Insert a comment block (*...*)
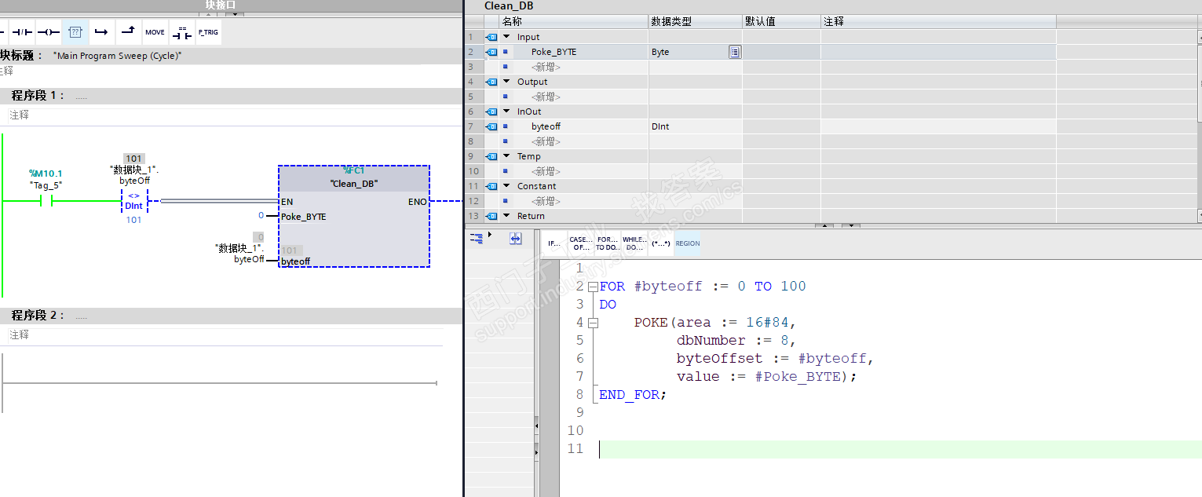This screenshot has width=1202, height=497. click(660, 243)
